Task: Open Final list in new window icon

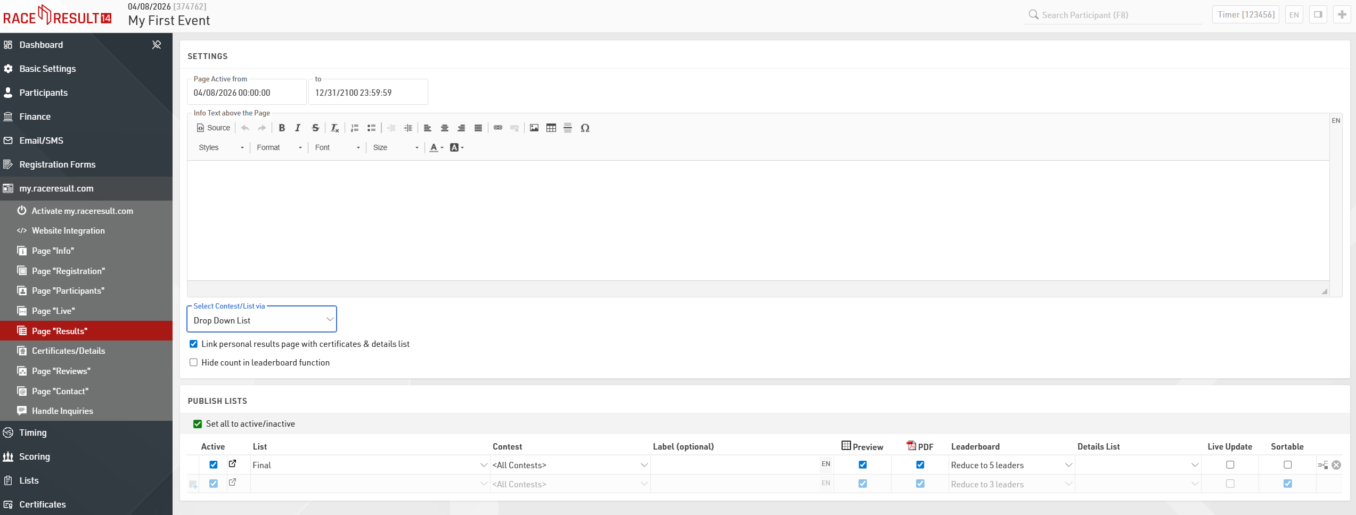Action: (x=233, y=464)
